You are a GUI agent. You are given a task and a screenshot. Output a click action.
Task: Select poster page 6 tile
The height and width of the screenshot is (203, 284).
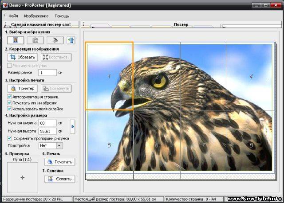click(157, 145)
